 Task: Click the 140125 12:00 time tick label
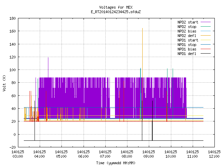pyautogui.click(x=214, y=154)
